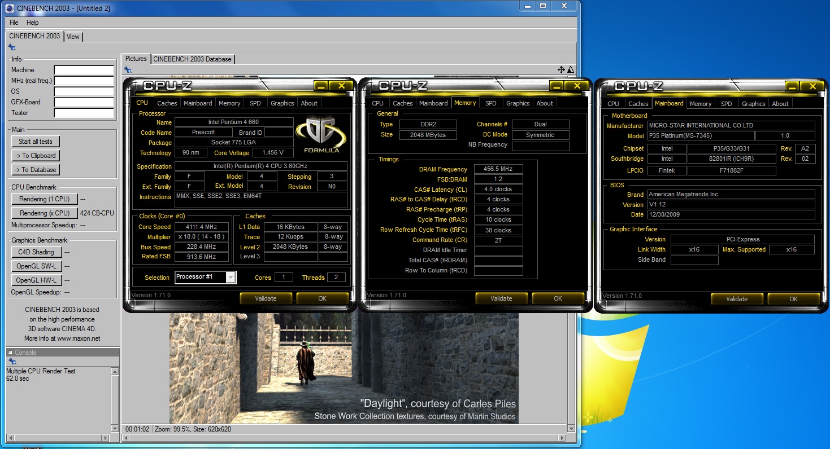The height and width of the screenshot is (449, 830).
Task: Click OK in the CPU-Z Memory window
Action: click(x=558, y=298)
